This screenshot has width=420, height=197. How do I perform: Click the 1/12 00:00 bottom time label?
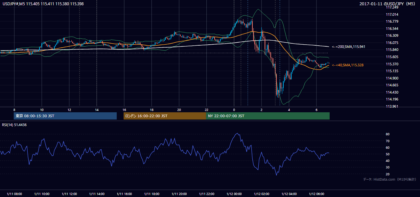(x=234, y=194)
